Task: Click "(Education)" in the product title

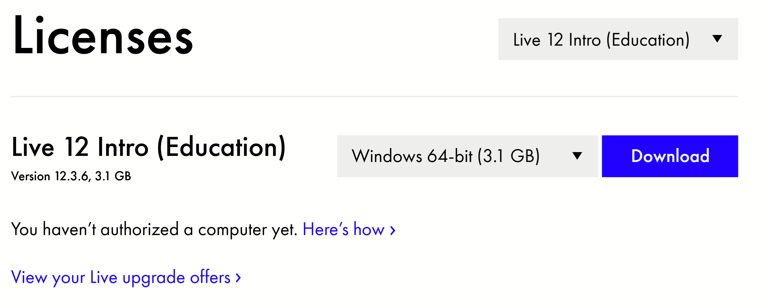Action: coord(221,147)
